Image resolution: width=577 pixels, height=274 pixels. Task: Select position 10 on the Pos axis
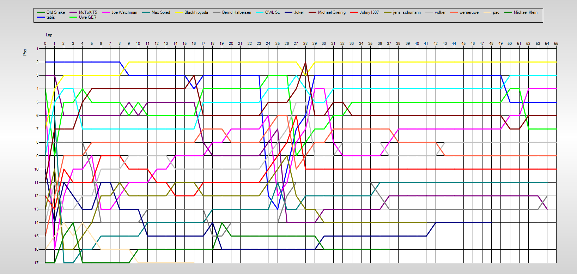tap(36, 169)
